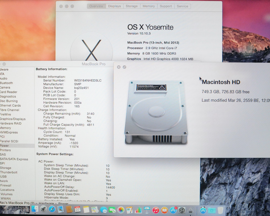
Task: Open iBooks orange book icon
Action: [164, 210]
